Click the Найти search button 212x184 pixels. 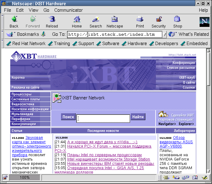click(x=138, y=117)
